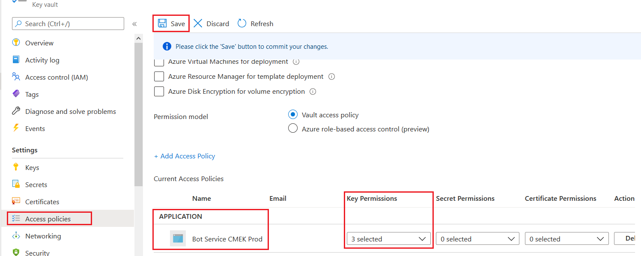
Task: Open Access policies in the sidebar
Action: pyautogui.click(x=48, y=219)
